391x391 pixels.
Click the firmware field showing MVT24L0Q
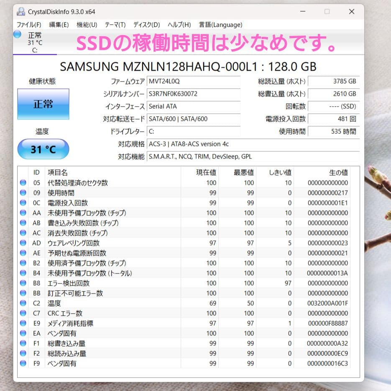point(194,82)
